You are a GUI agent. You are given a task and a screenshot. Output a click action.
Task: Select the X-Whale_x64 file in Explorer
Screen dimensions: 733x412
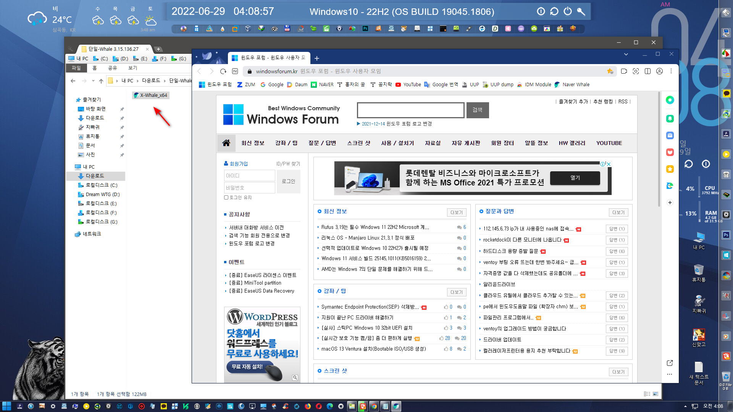point(151,95)
